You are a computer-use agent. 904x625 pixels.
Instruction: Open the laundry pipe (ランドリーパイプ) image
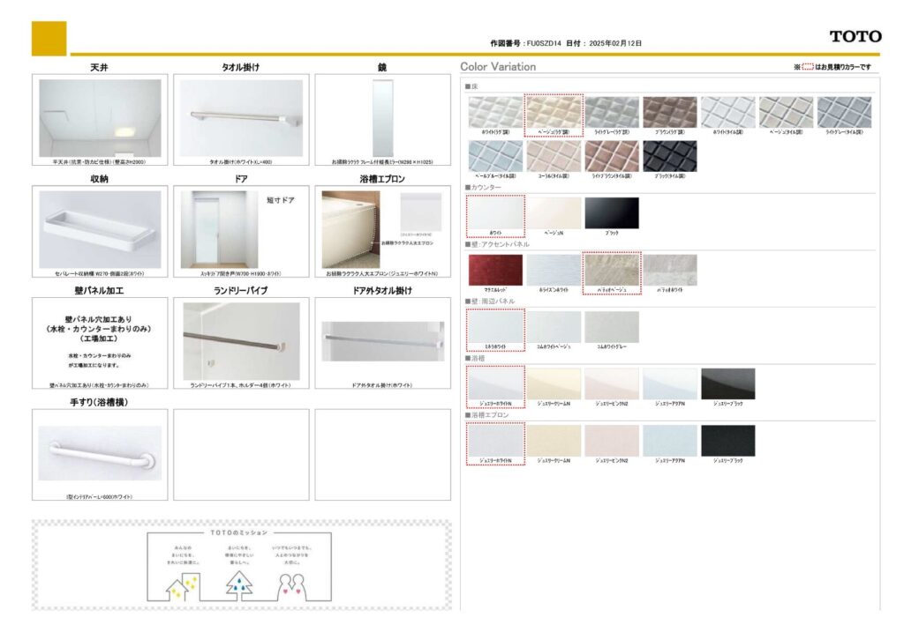click(x=241, y=341)
